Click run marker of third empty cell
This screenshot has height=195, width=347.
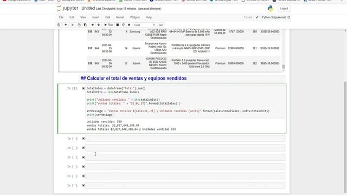pyautogui.click(x=83, y=158)
